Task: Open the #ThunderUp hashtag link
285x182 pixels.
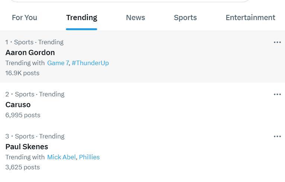Action: pos(90,63)
